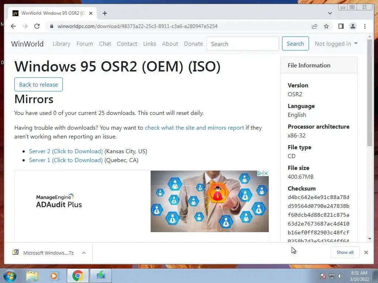This screenshot has width=378, height=283.
Task: Click the scrollbar down arrow
Action: pos(370,239)
